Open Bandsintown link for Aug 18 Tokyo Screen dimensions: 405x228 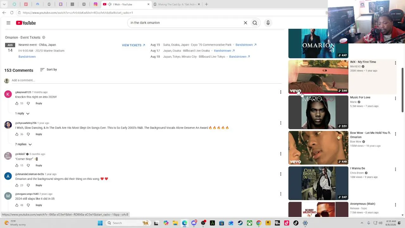240,57
